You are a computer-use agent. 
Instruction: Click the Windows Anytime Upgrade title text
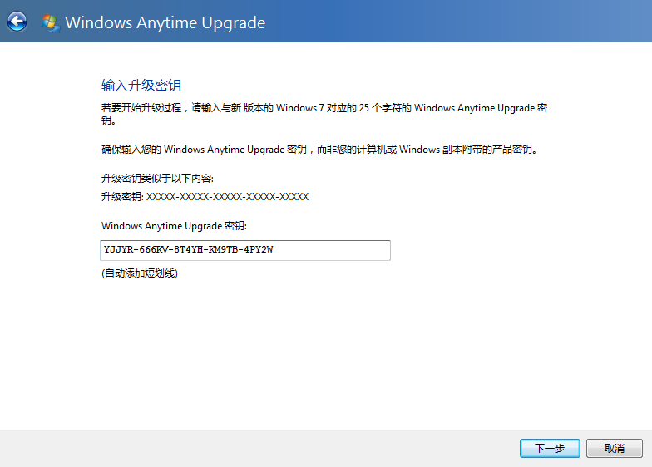click(165, 23)
